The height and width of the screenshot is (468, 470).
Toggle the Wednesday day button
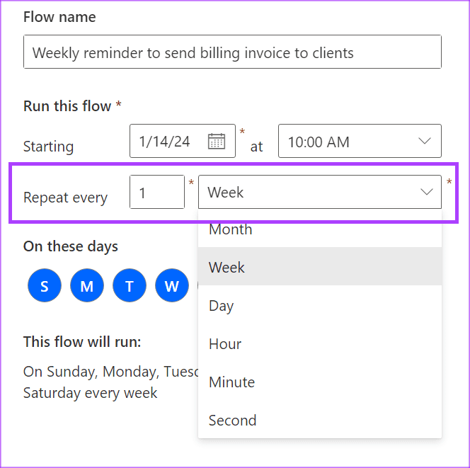tap(172, 286)
